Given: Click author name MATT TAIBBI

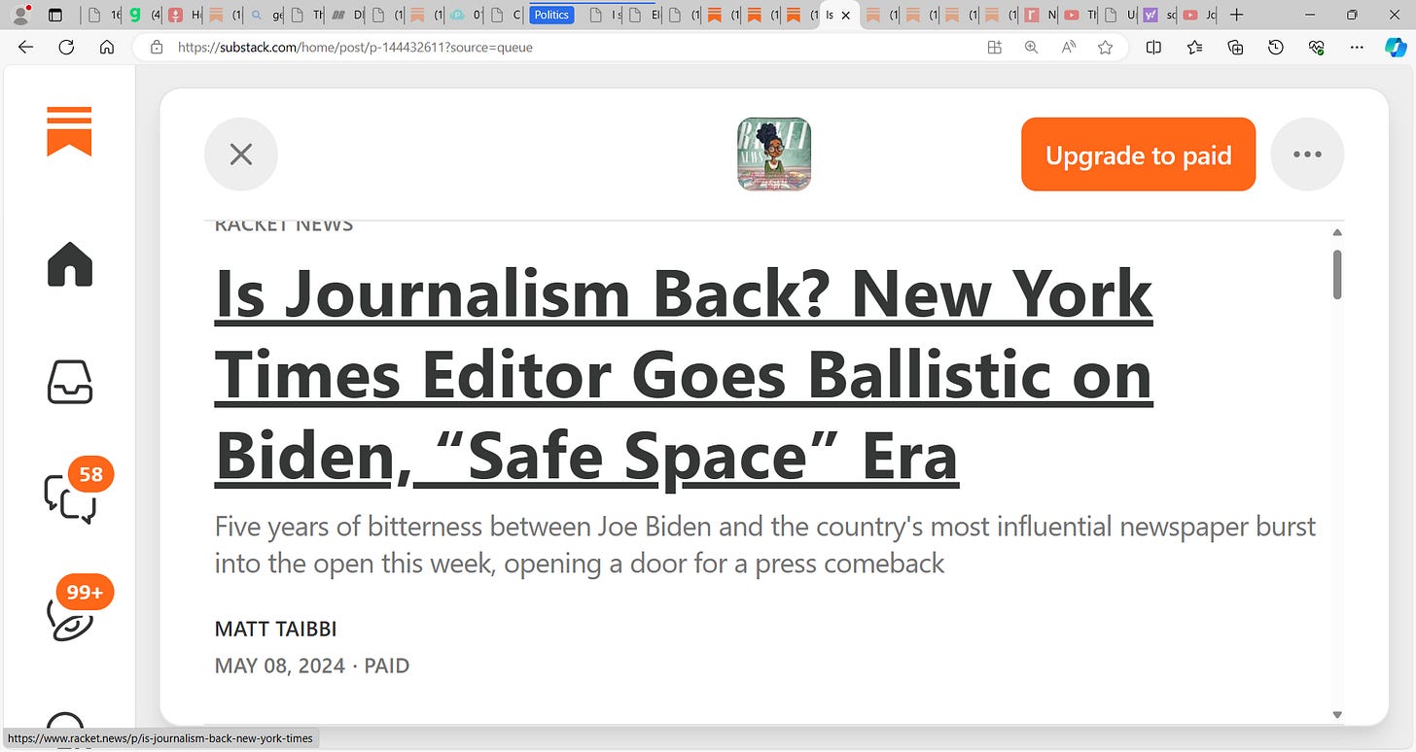Looking at the screenshot, I should pyautogui.click(x=275, y=629).
